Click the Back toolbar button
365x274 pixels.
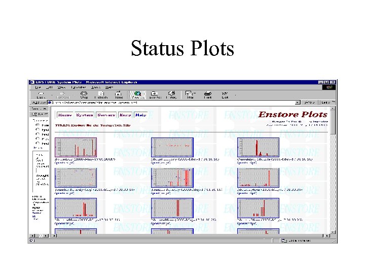[41, 95]
